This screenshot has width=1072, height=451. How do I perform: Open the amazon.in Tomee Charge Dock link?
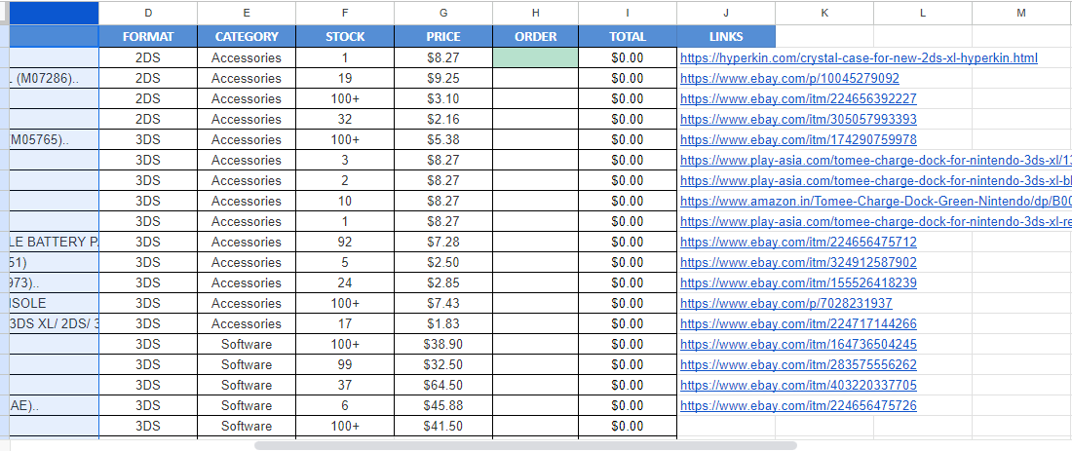tap(876, 202)
